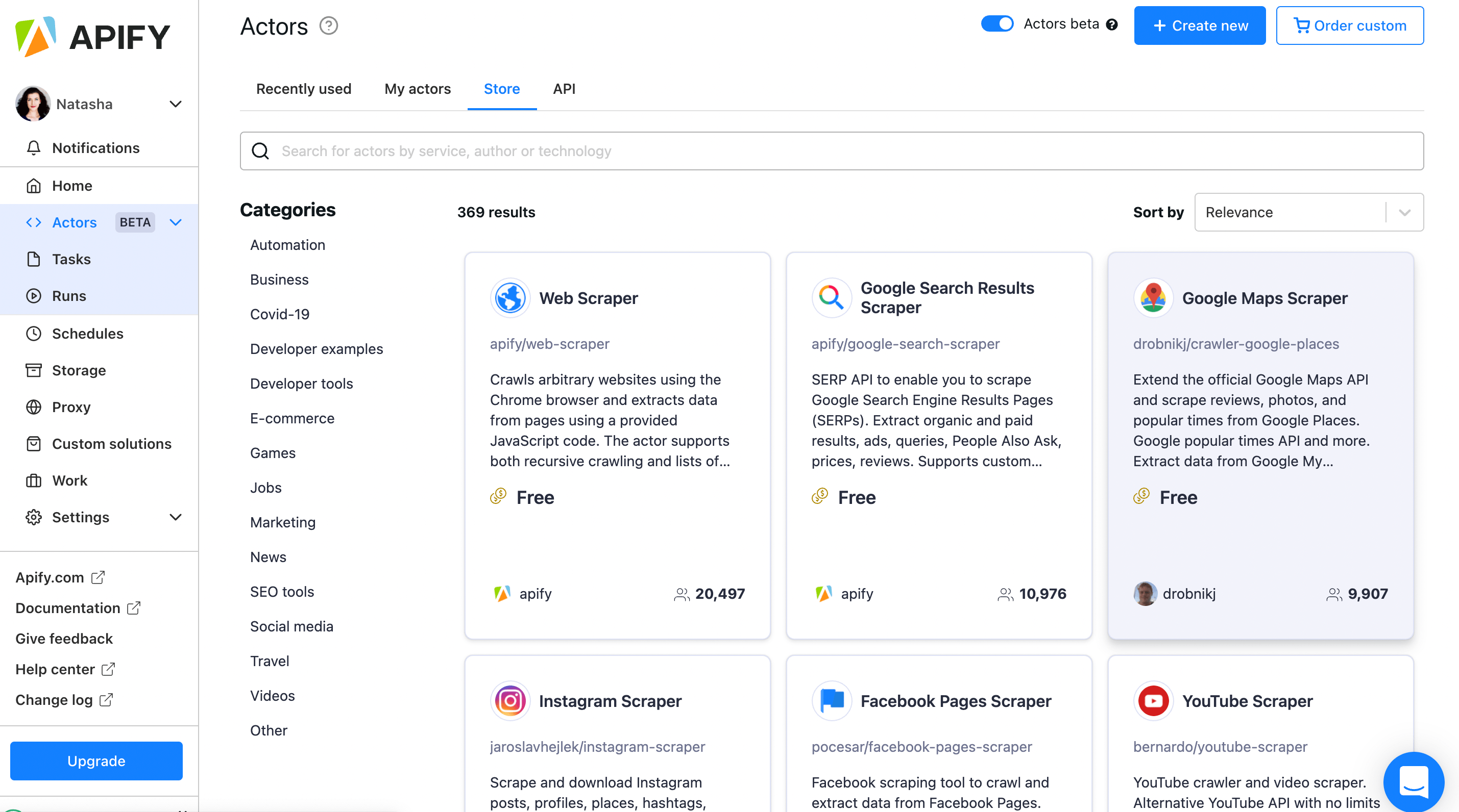Click the Order custom button
The width and height of the screenshot is (1459, 812).
[1350, 25]
